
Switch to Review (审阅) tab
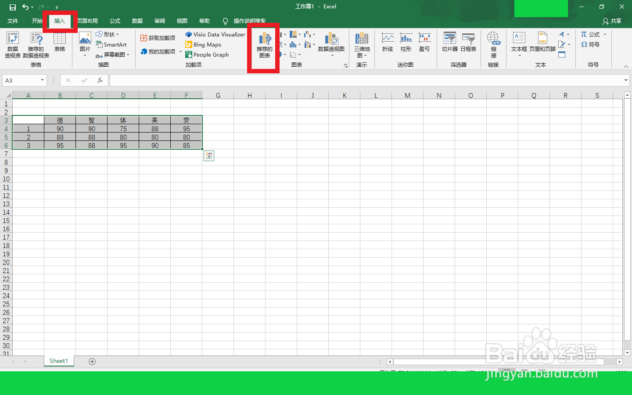160,21
